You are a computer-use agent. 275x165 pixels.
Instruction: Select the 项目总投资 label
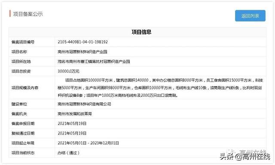click(x=21, y=71)
